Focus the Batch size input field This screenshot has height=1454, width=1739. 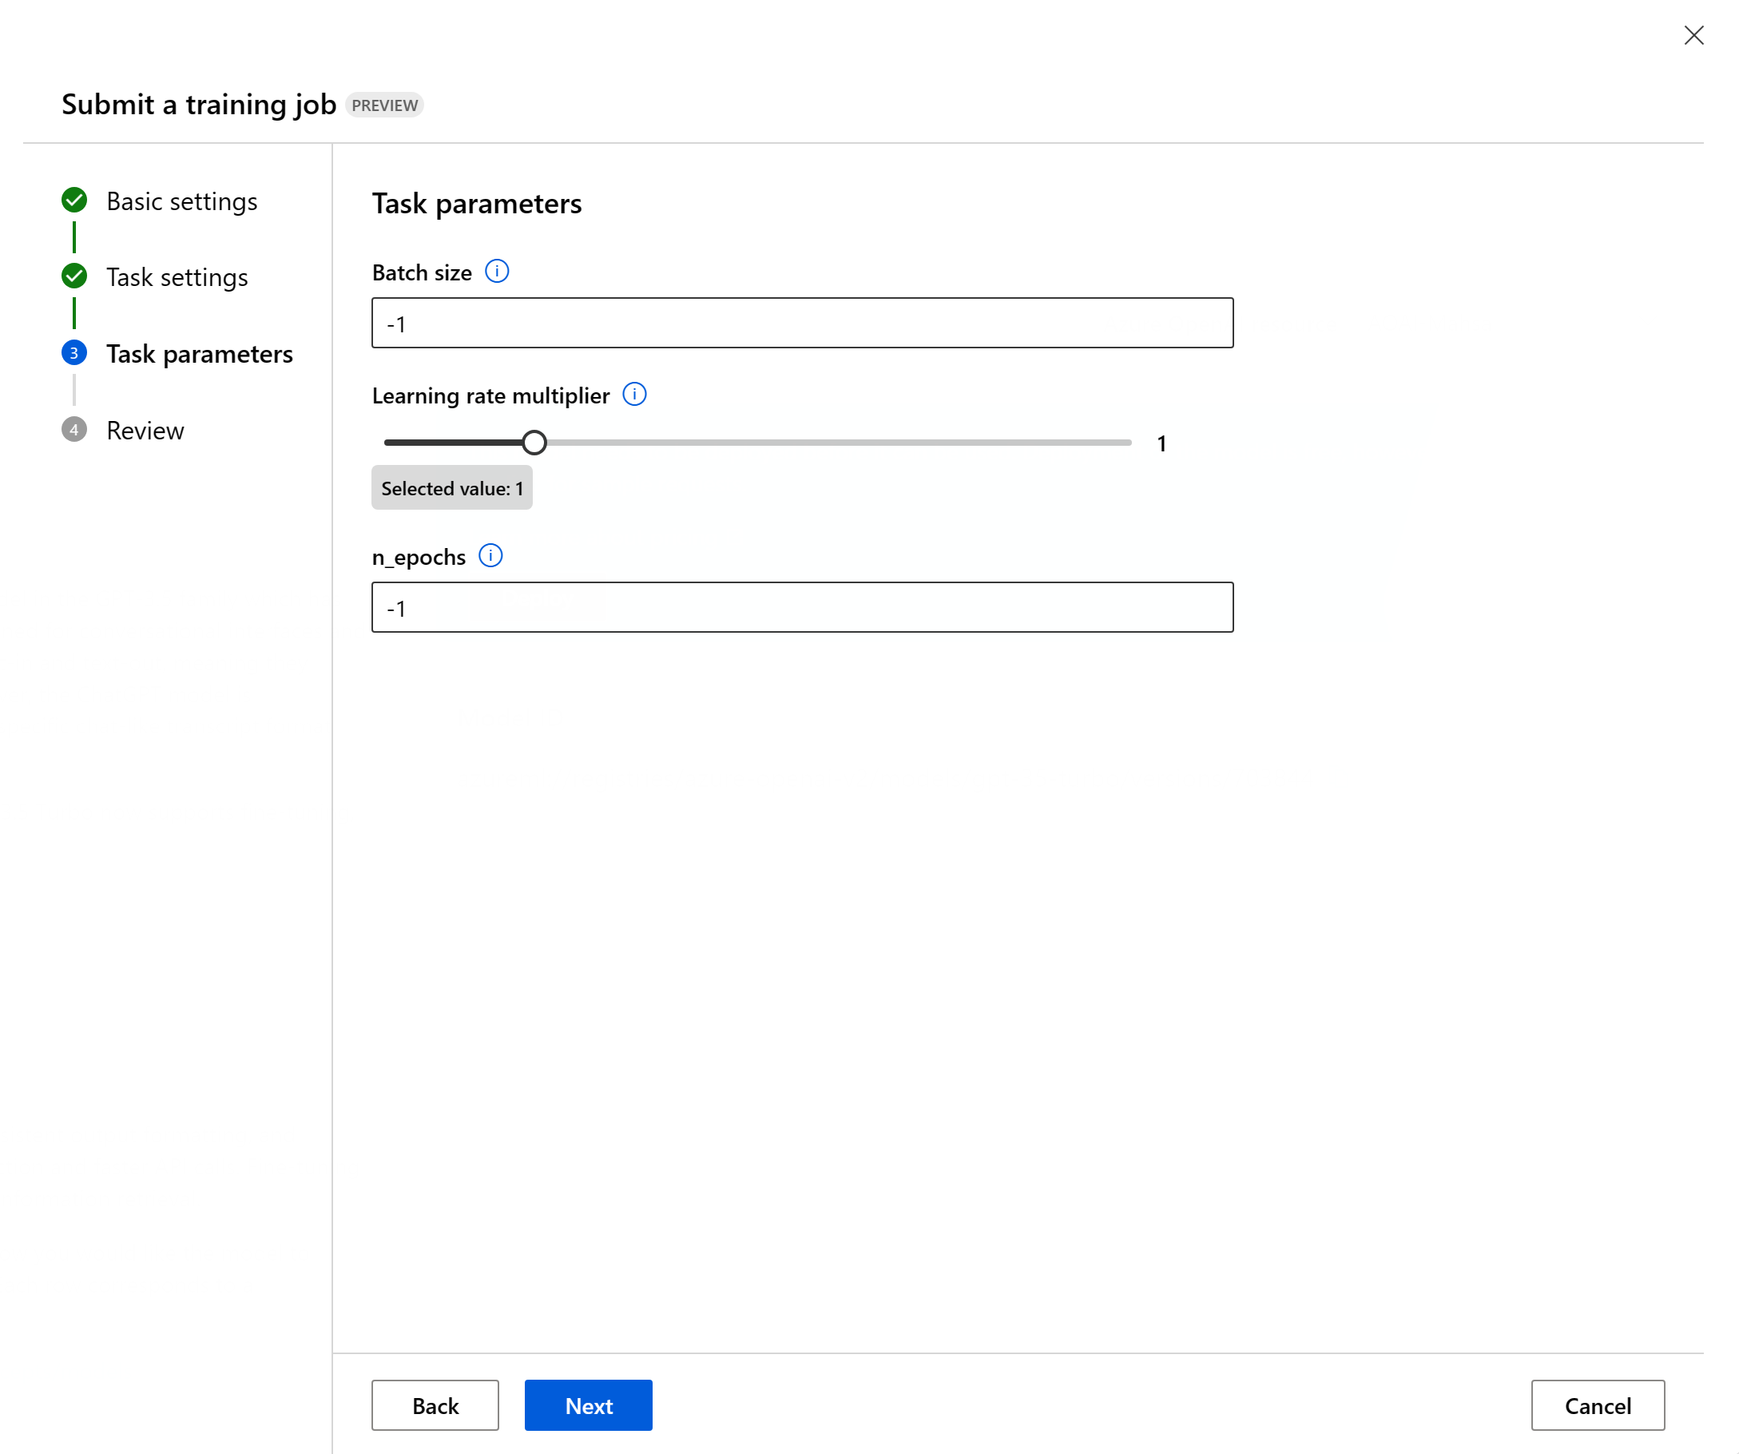point(801,323)
